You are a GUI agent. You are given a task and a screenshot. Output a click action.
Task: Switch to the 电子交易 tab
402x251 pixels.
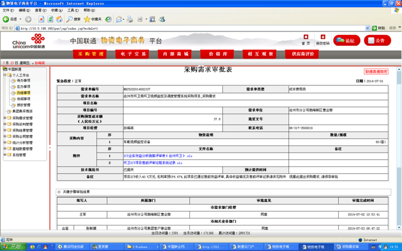click(132, 54)
